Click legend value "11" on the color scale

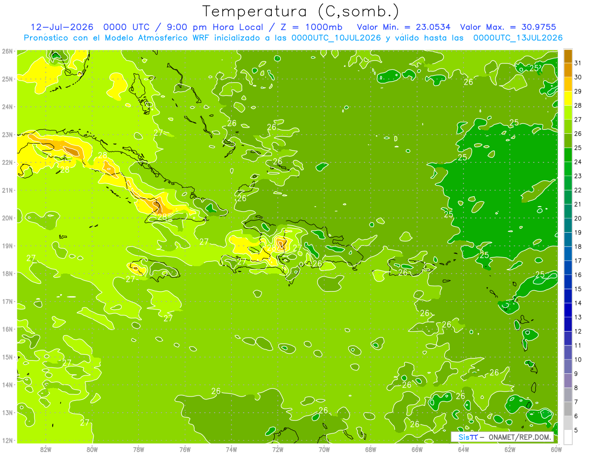click(578, 345)
